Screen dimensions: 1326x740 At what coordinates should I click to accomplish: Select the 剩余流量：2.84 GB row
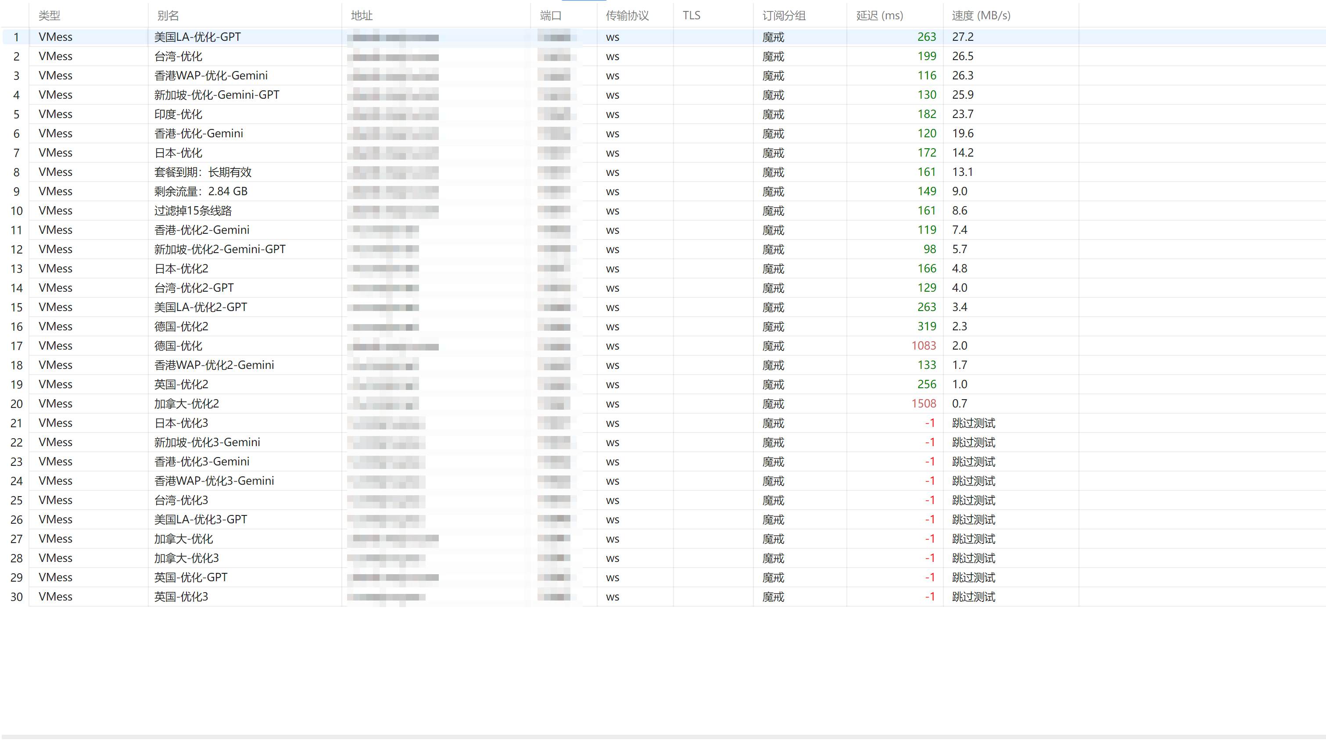[663, 191]
